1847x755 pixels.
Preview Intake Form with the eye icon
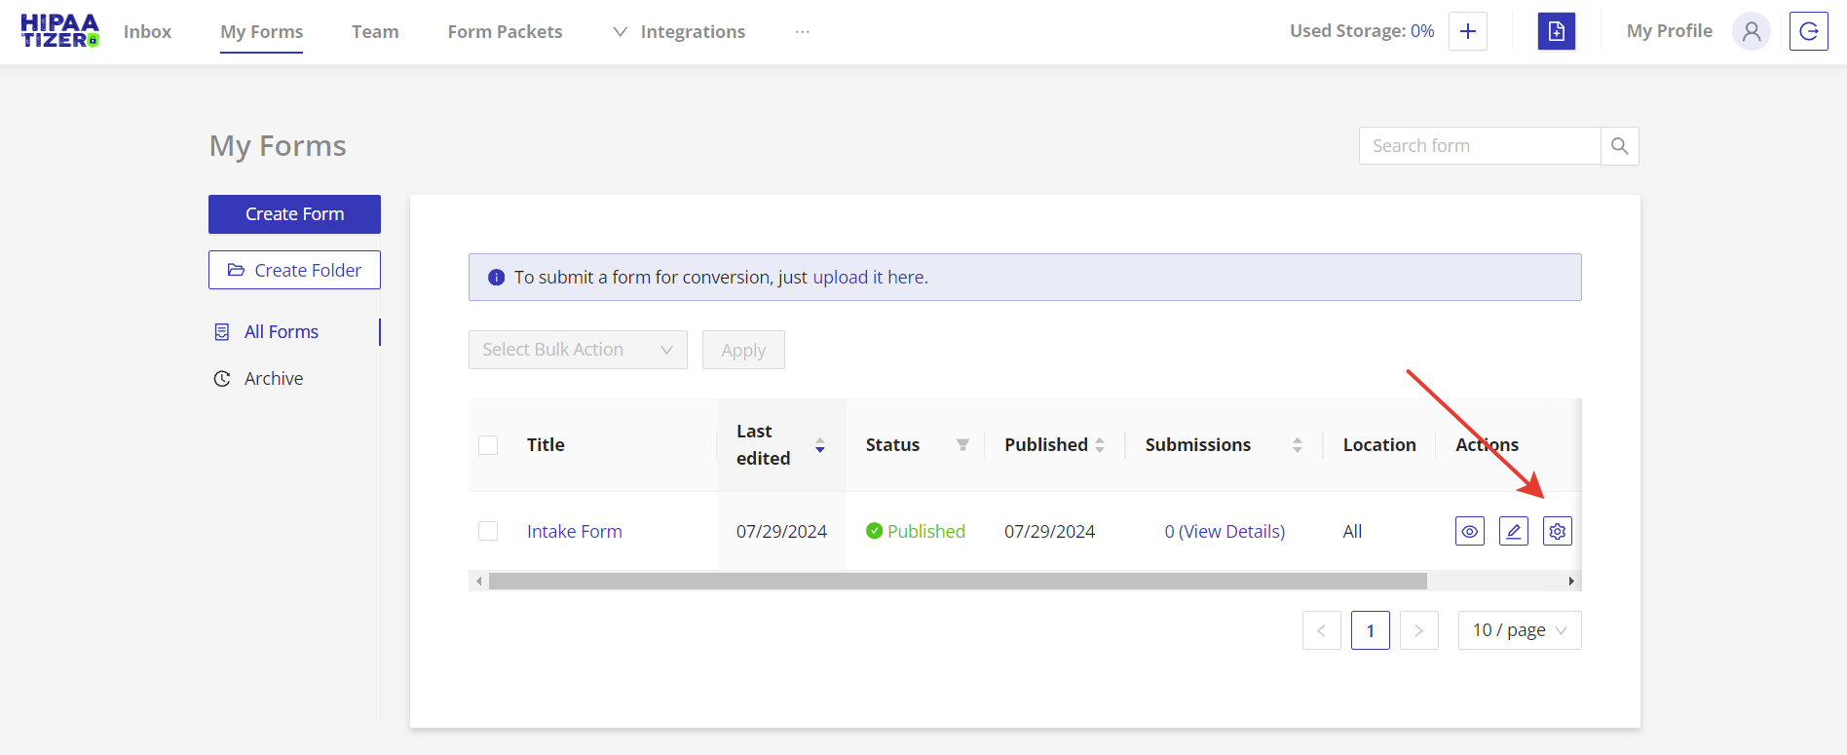(x=1469, y=531)
